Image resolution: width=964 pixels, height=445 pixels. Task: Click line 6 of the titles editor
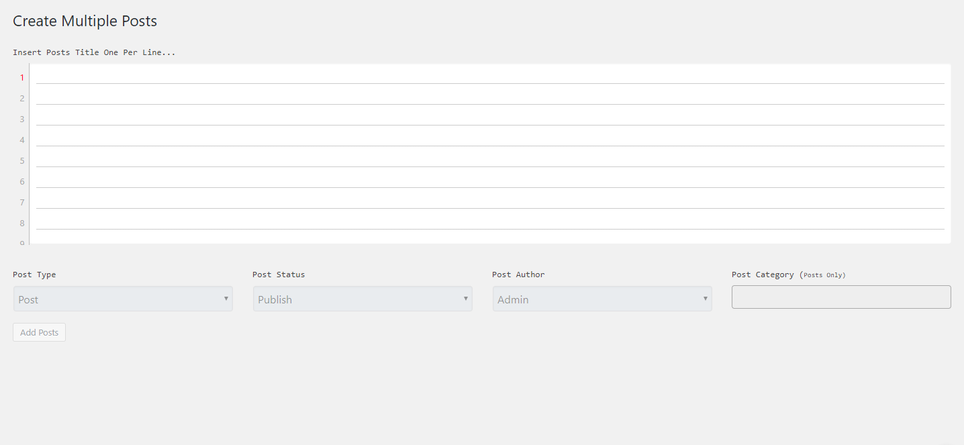(490, 178)
